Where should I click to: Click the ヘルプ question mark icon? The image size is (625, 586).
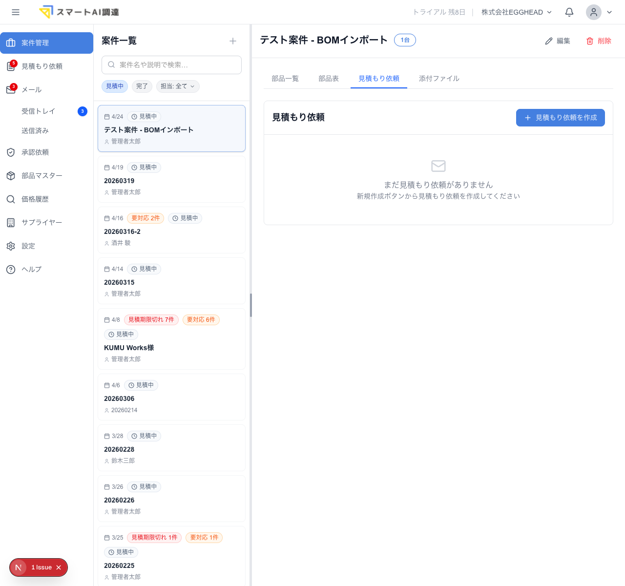[x=11, y=270]
